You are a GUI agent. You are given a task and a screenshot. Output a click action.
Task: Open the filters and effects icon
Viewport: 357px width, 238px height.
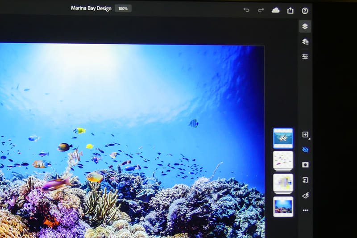click(x=305, y=195)
